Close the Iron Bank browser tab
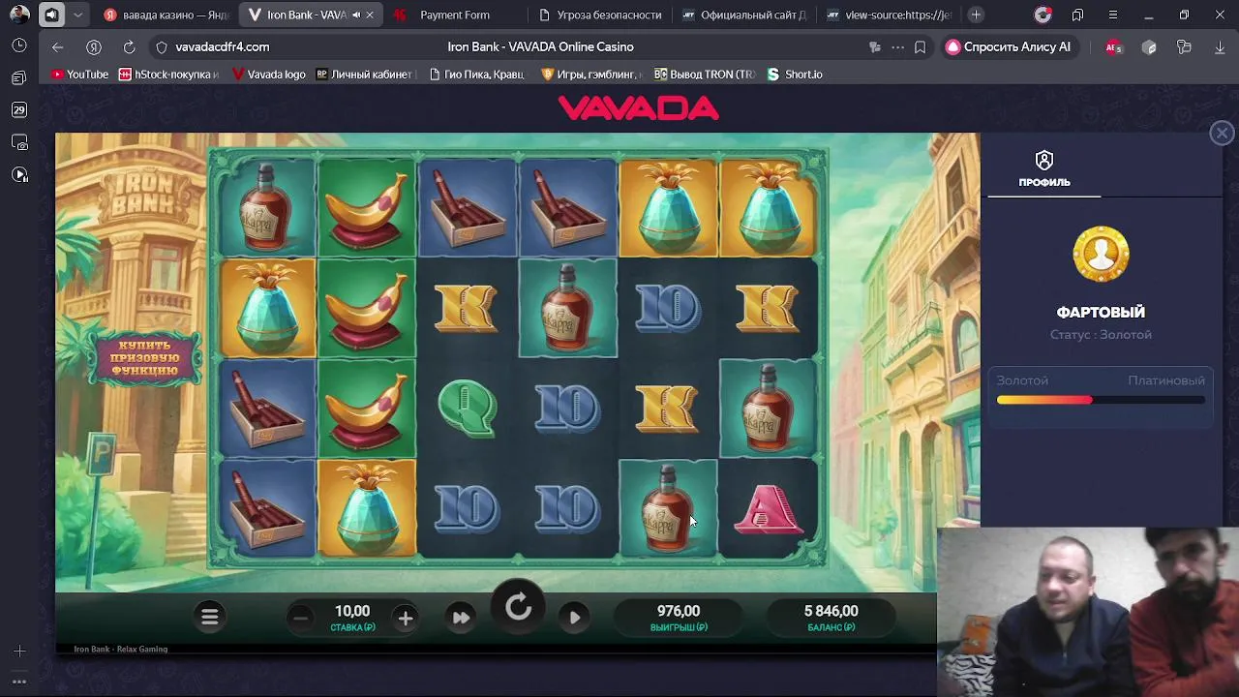1239x697 pixels. (370, 15)
